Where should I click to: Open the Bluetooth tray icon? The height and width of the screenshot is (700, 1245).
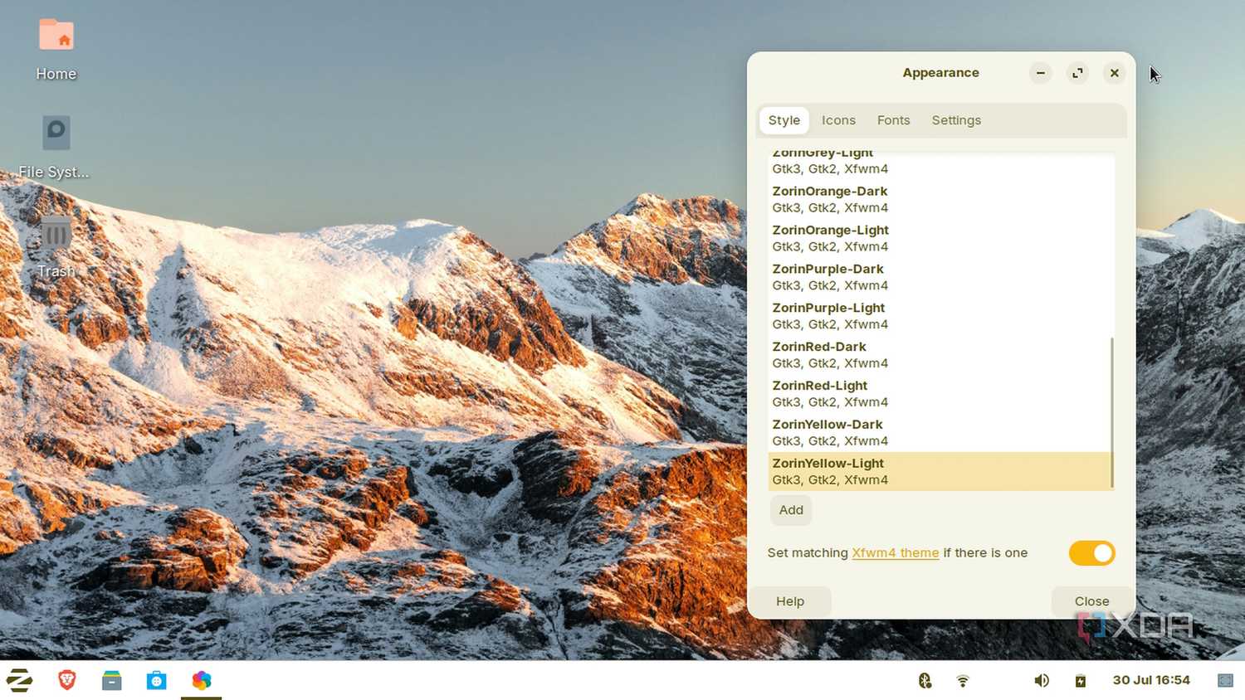[925, 681]
